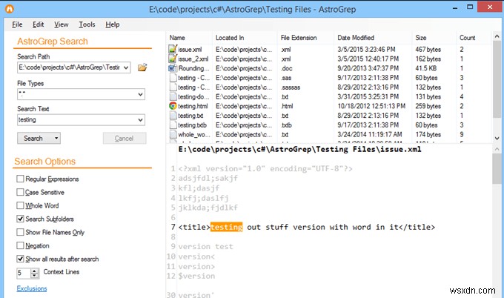Open the Exclusions link

(32, 288)
